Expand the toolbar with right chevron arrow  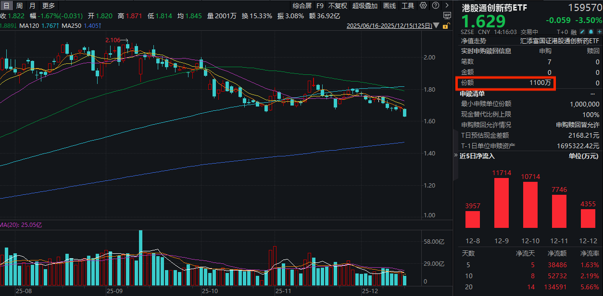click(x=446, y=6)
